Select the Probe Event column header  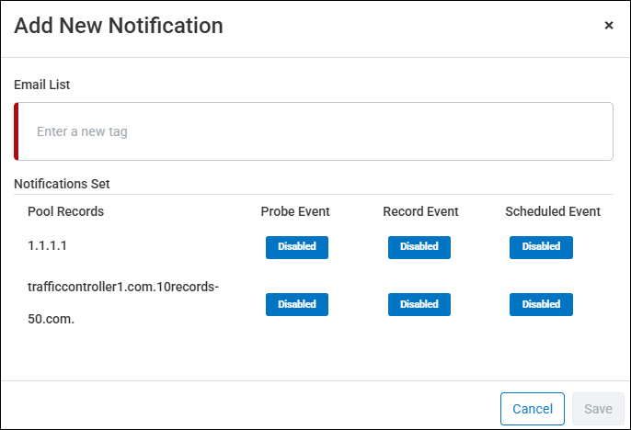pyautogui.click(x=295, y=211)
